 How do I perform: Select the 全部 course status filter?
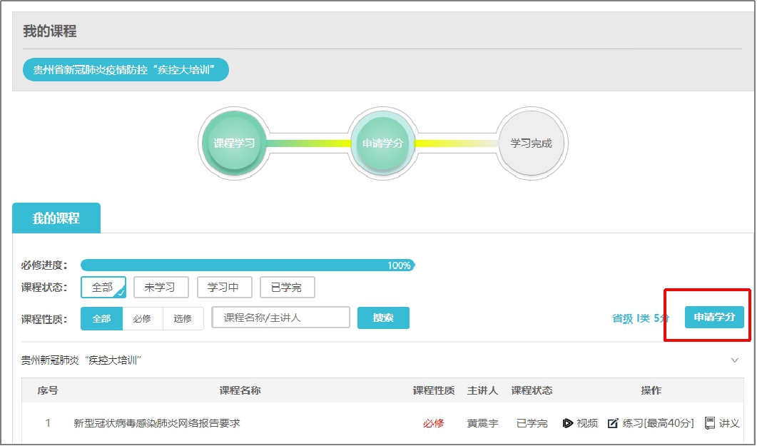(103, 288)
